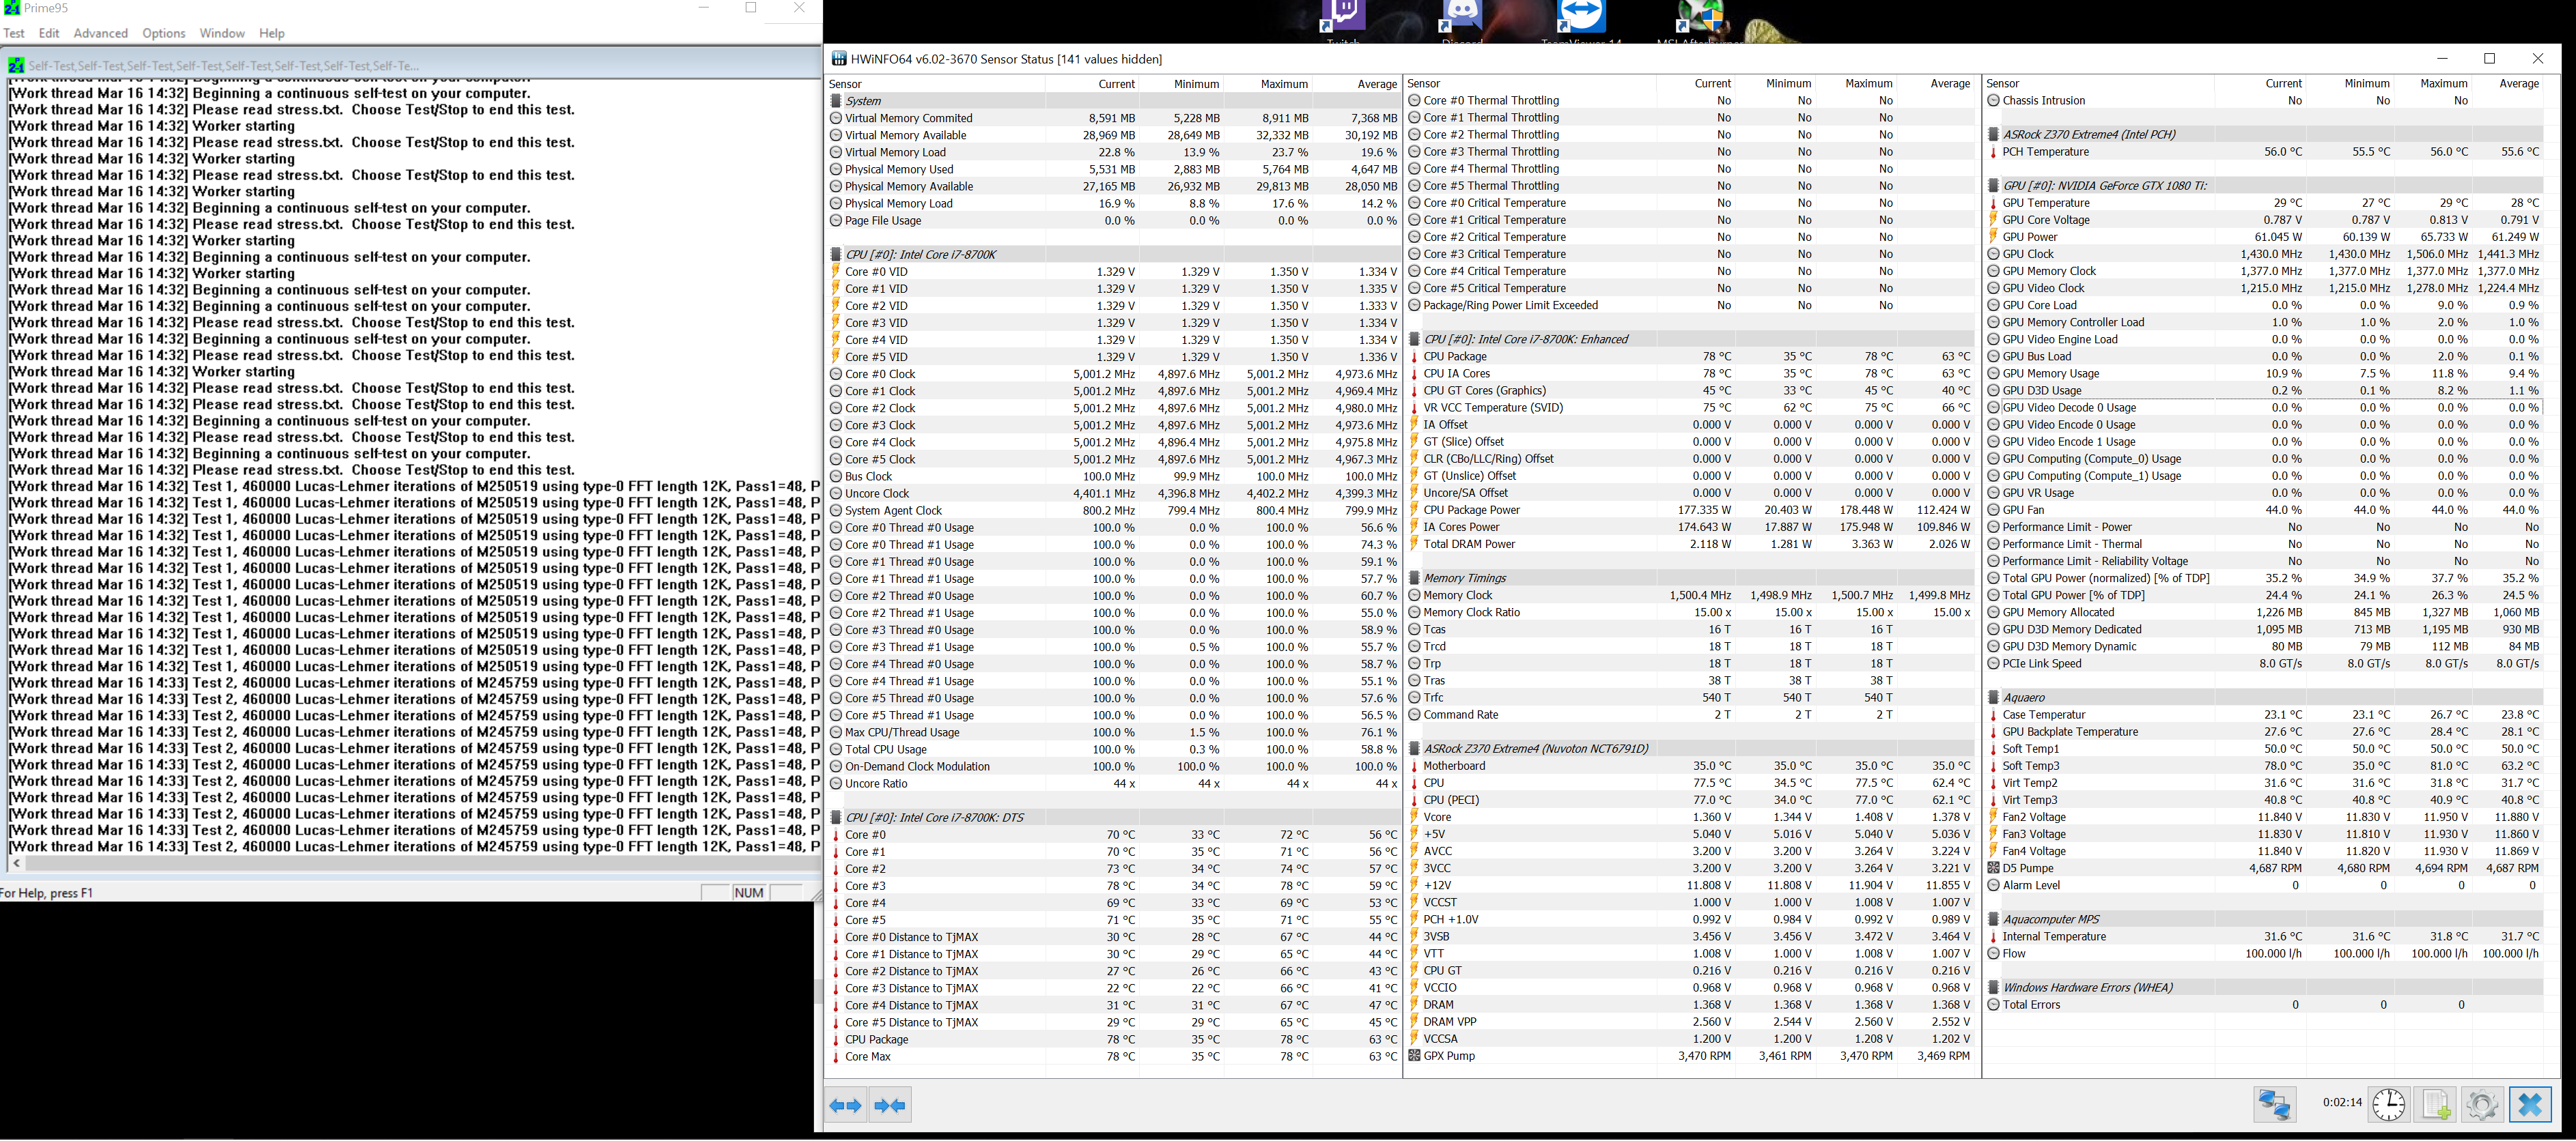This screenshot has width=2576, height=1141.
Task: Click the Windows Hardware Errors section icon
Action: coord(1993,987)
